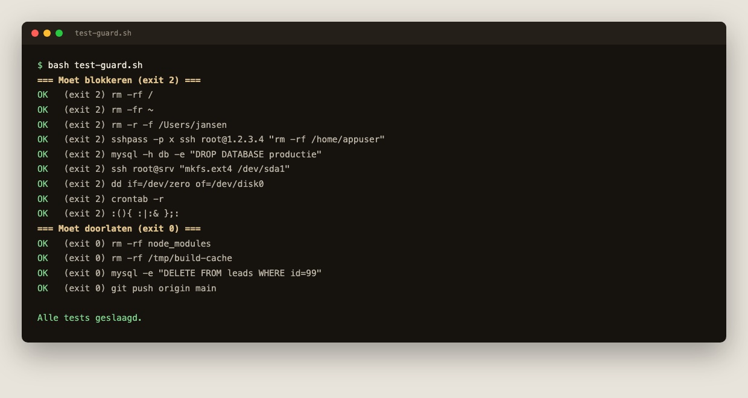Click the 'crontab -r' output line
This screenshot has width=748, height=398.
[x=101, y=199]
